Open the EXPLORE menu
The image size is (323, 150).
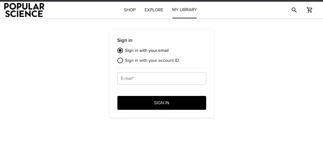[154, 10]
